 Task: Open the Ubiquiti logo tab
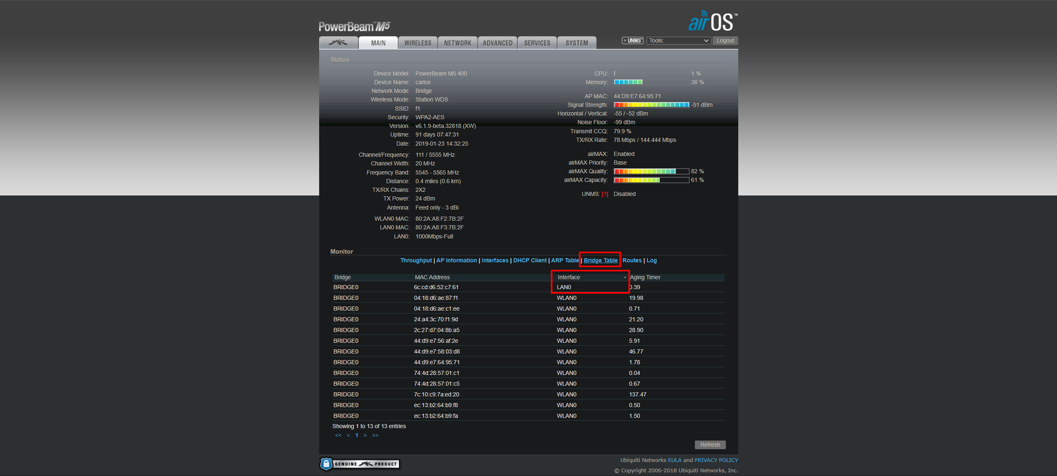tap(338, 42)
